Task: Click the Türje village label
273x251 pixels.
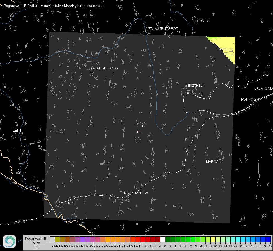Action: click(x=151, y=17)
